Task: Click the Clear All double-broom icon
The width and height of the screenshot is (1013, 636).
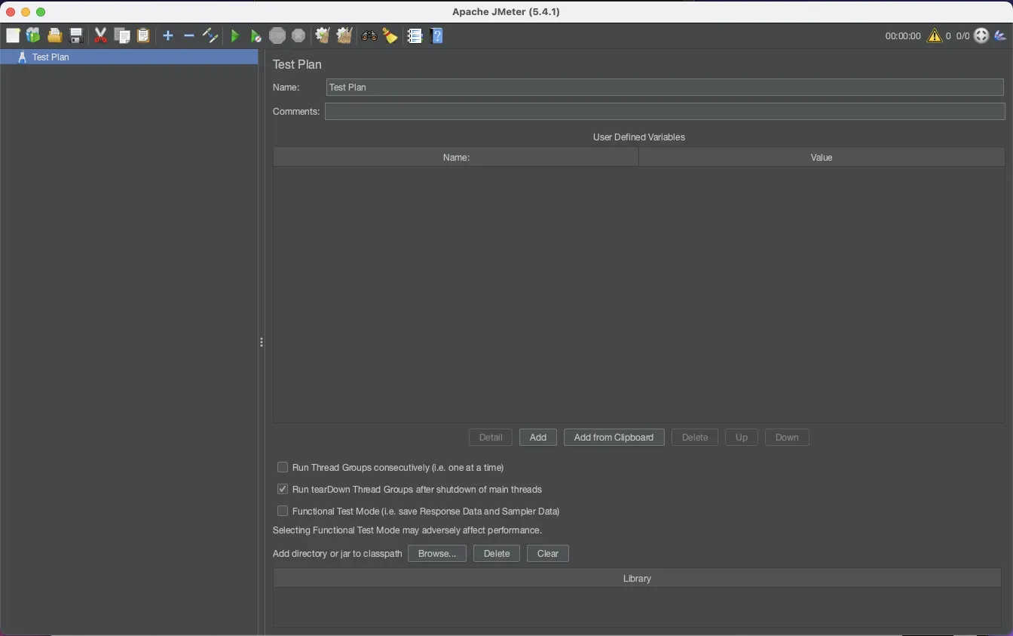Action: point(344,35)
